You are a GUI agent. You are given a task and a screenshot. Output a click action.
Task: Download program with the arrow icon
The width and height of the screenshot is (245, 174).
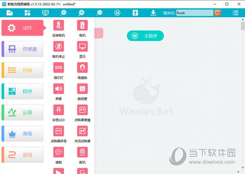point(153,13)
